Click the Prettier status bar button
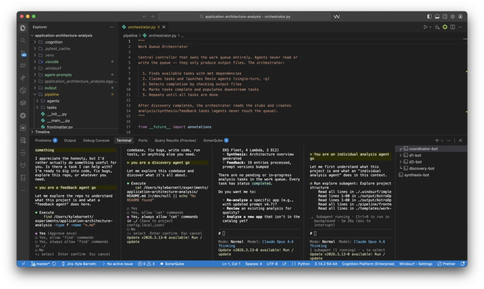Screen dimensions: 484x289 pos(446,264)
